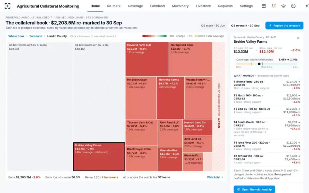Screen dimensions: 309x193
Task: Select the Iverson Land Co. tile
Action: pos(198,127)
